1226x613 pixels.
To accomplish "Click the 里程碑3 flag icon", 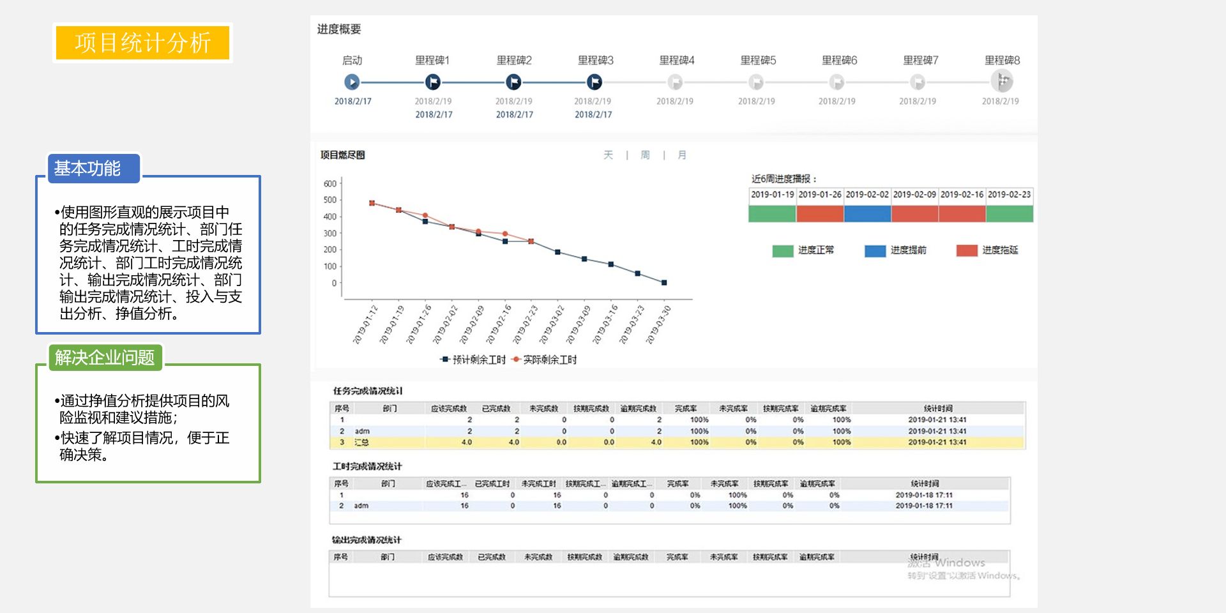I will click(594, 82).
